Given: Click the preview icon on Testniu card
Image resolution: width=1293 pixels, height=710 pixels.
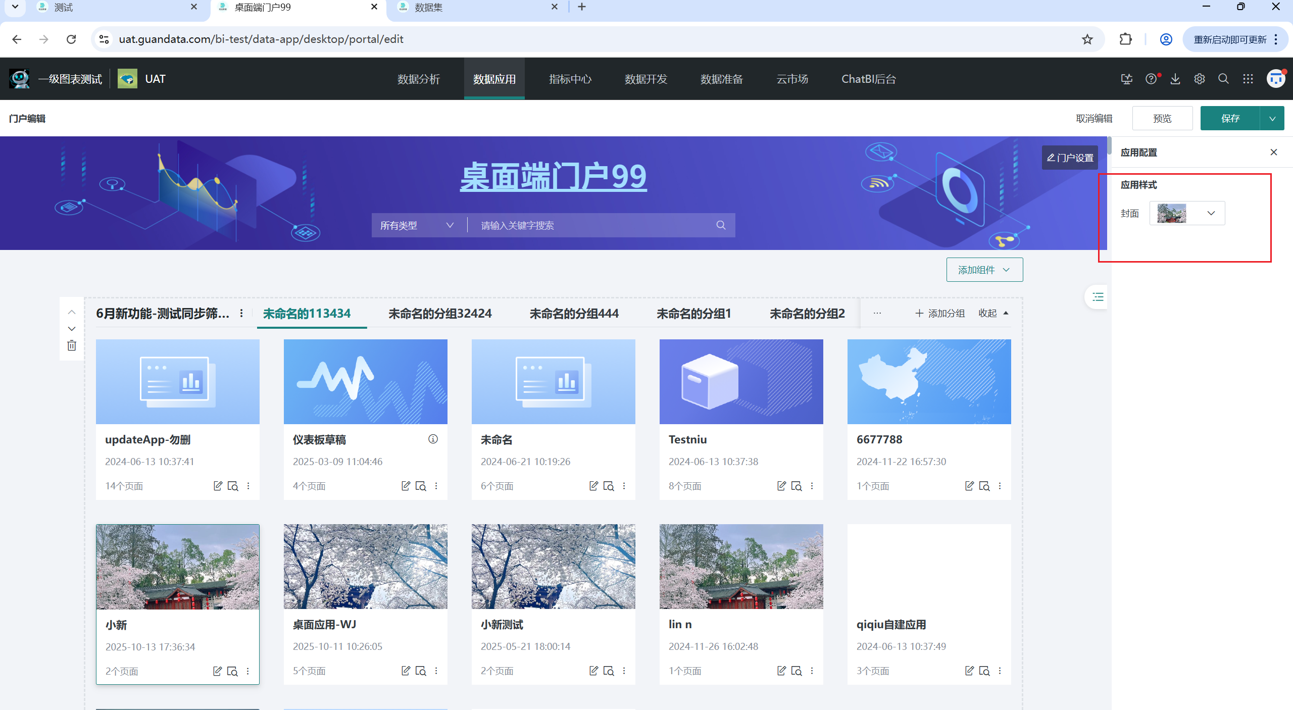Looking at the screenshot, I should coord(796,486).
